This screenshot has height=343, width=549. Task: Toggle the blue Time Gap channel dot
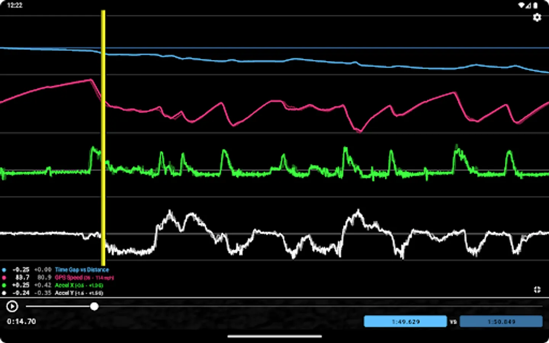click(4, 269)
